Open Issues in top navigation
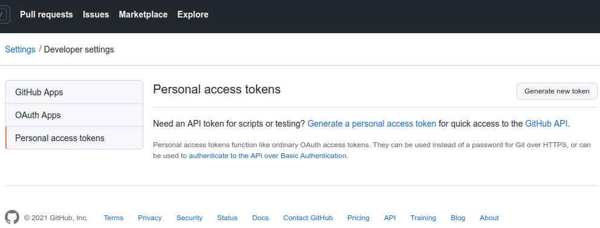 (x=96, y=14)
